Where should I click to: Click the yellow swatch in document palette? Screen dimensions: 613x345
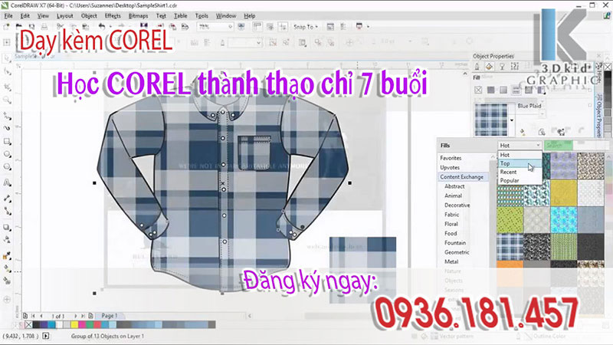[74, 324]
